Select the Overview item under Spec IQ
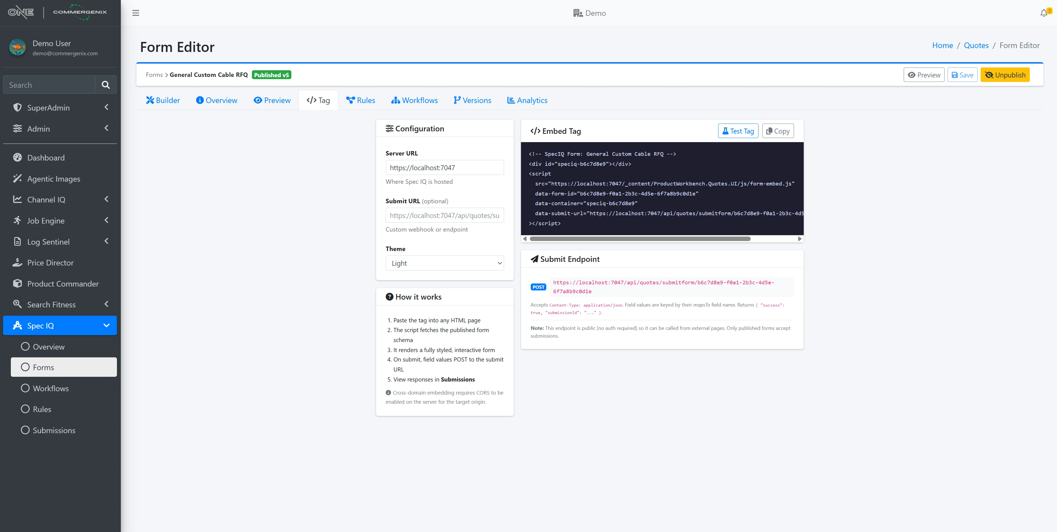 click(64, 347)
